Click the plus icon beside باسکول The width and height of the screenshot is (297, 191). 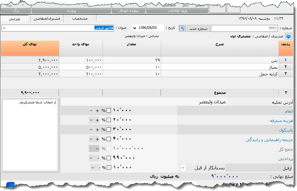(x=97, y=129)
